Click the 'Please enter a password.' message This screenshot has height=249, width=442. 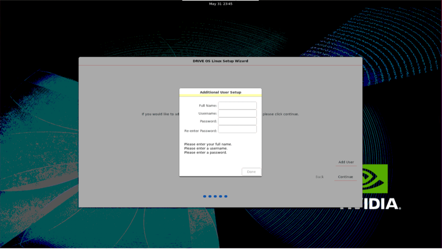206,153
